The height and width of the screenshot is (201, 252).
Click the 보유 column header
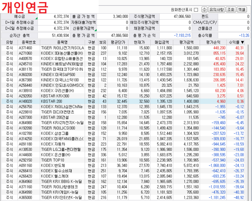point(103,42)
